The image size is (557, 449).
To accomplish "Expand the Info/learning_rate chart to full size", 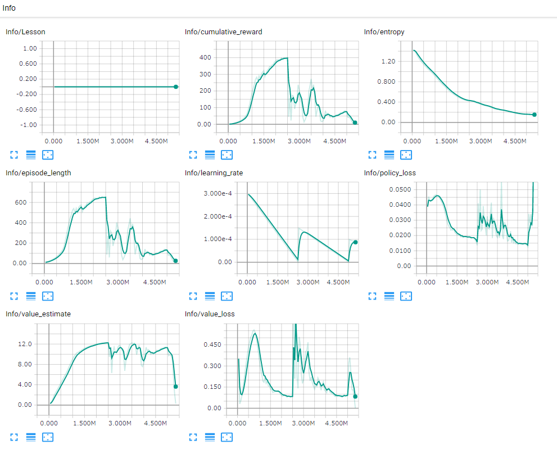I will tap(193, 296).
